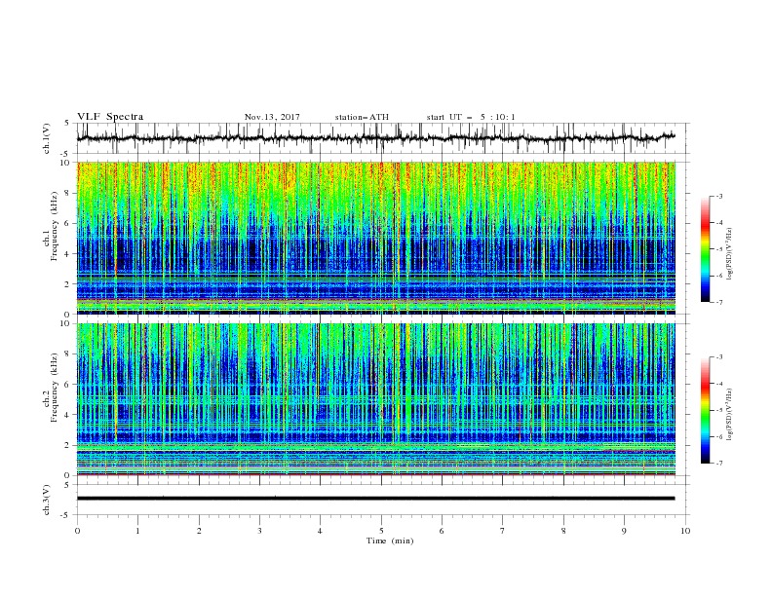
Task: Click the "Time (min)" x-axis label
Action: click(390, 540)
